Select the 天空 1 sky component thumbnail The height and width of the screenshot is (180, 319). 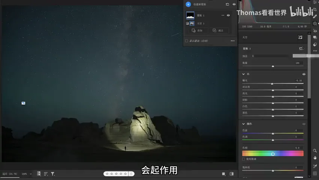(192, 24)
